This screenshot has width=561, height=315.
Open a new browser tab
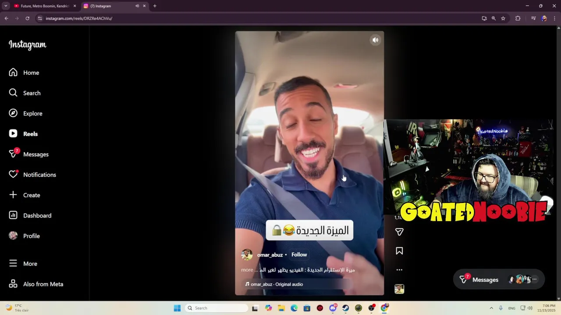tap(155, 6)
